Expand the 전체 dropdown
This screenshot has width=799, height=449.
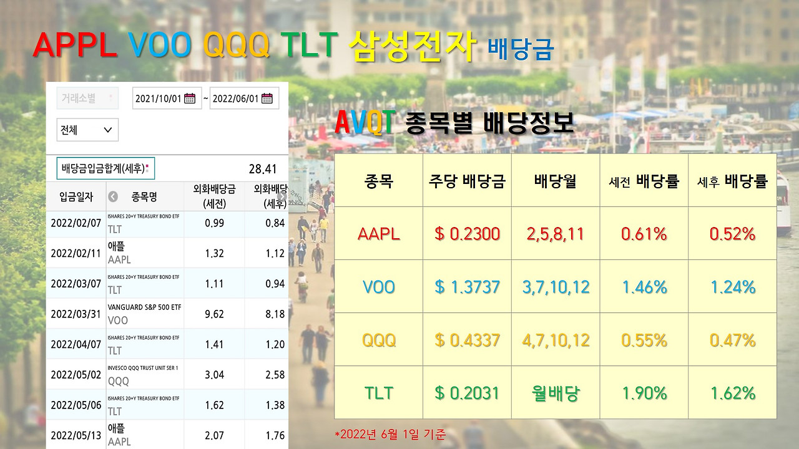[x=87, y=130]
